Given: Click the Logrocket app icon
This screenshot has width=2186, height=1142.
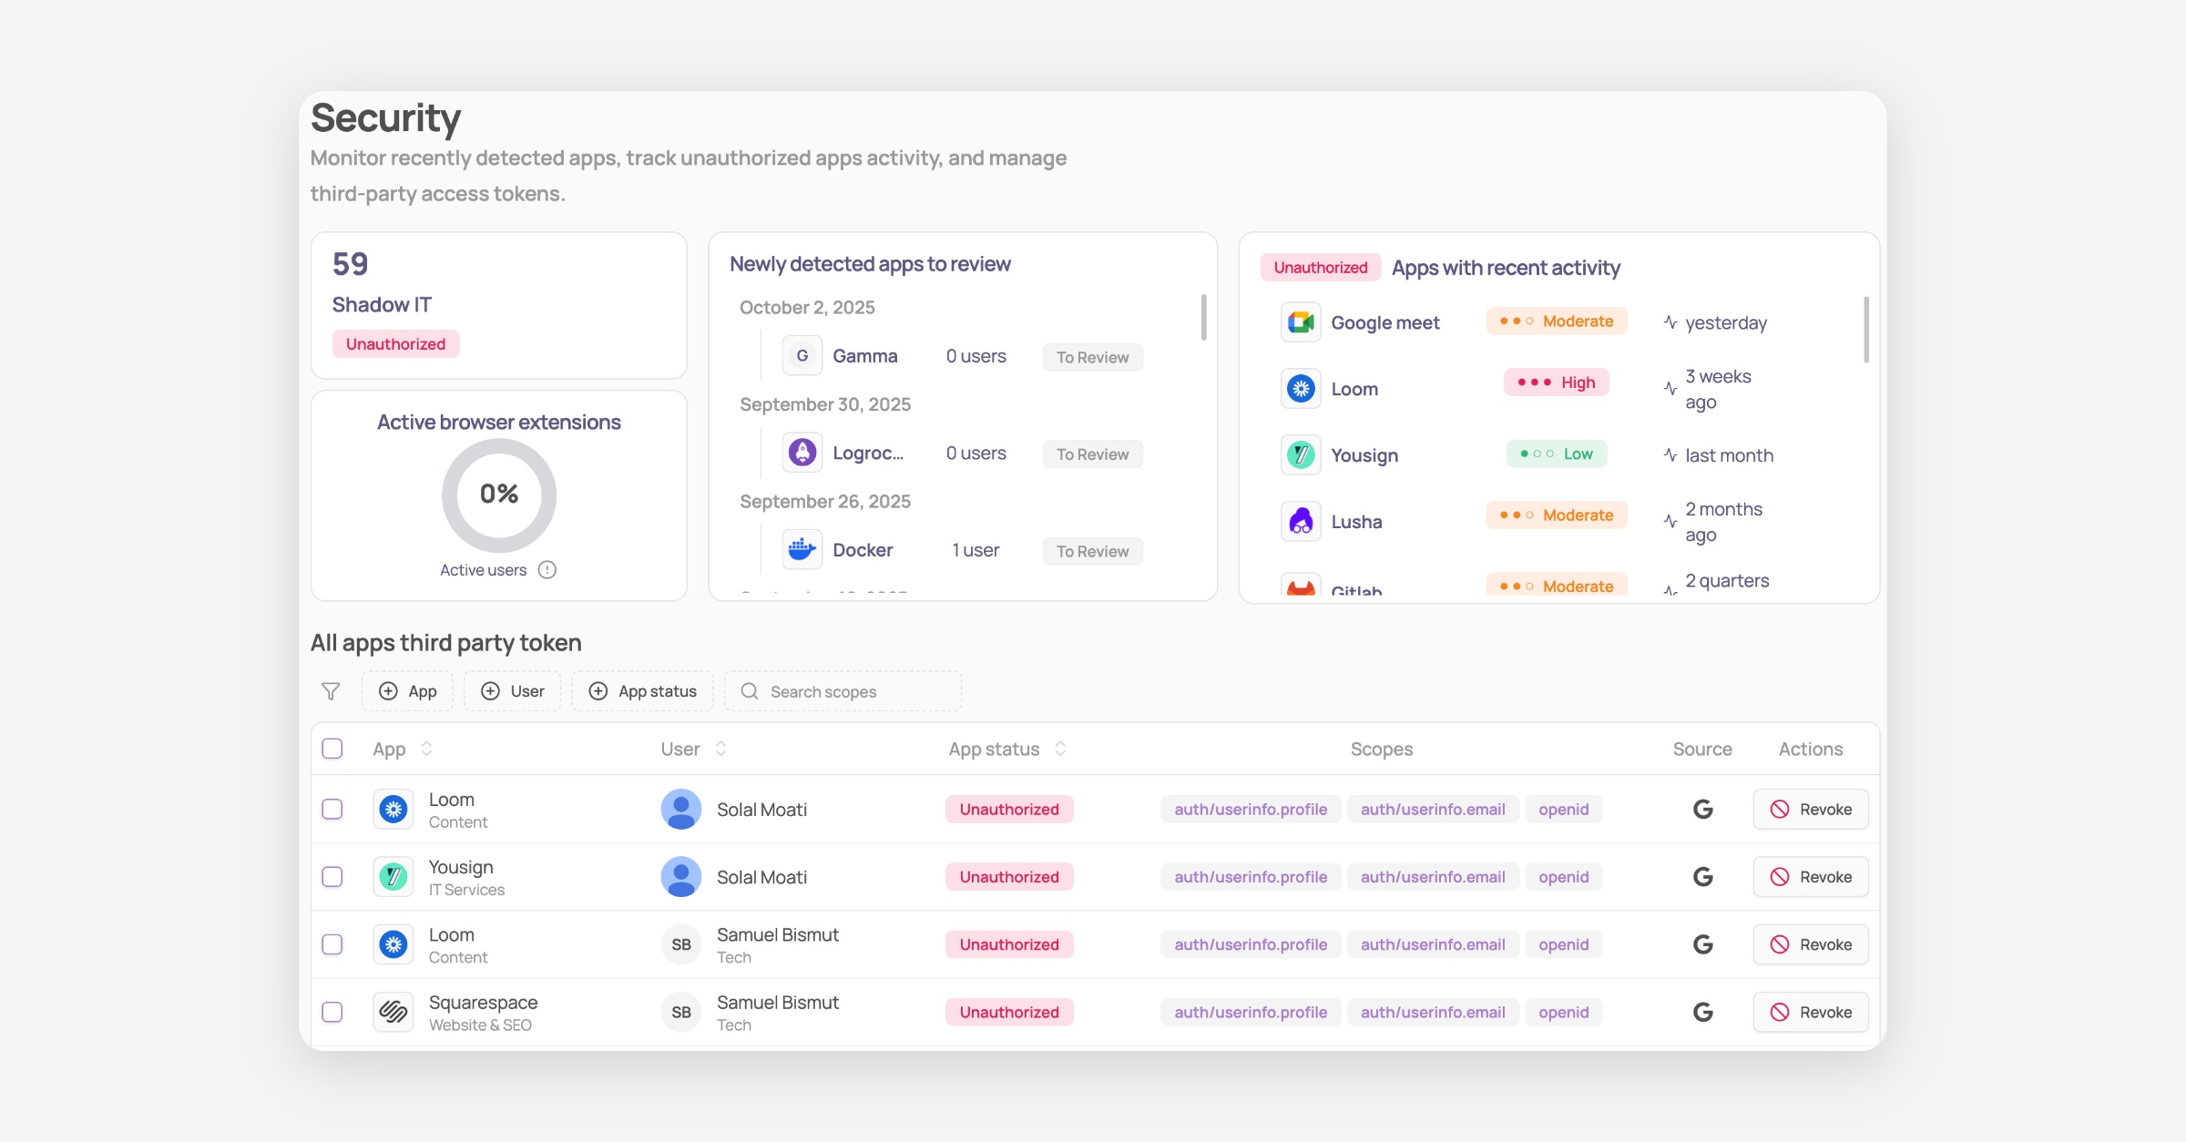Looking at the screenshot, I should click(x=802, y=453).
